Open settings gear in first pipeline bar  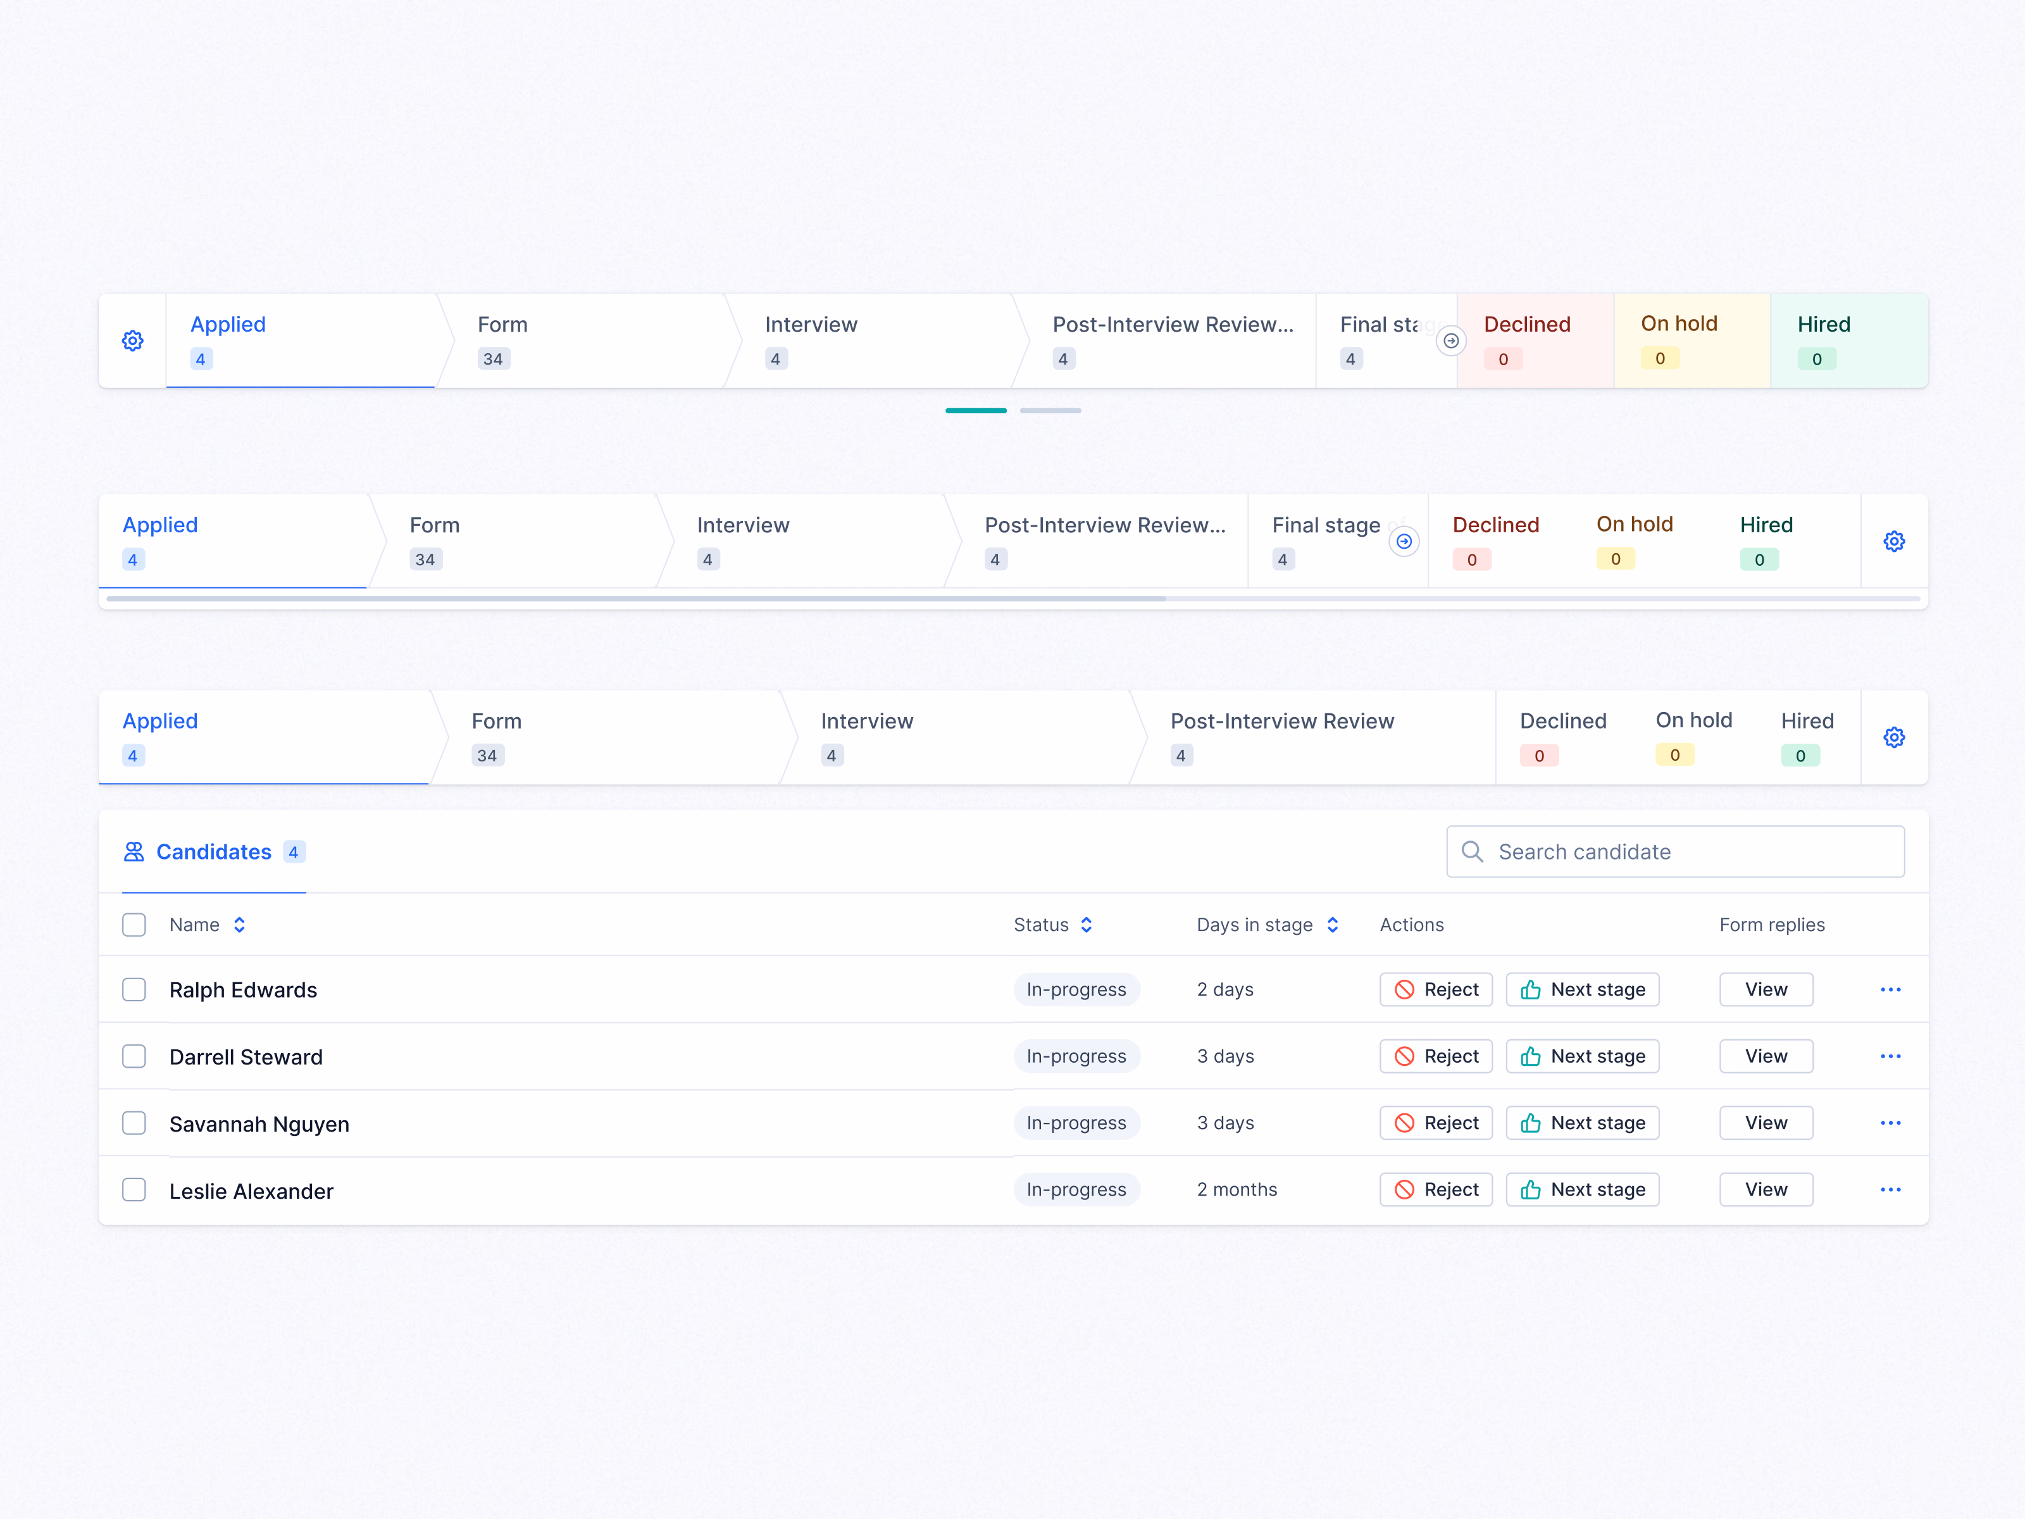pos(133,341)
